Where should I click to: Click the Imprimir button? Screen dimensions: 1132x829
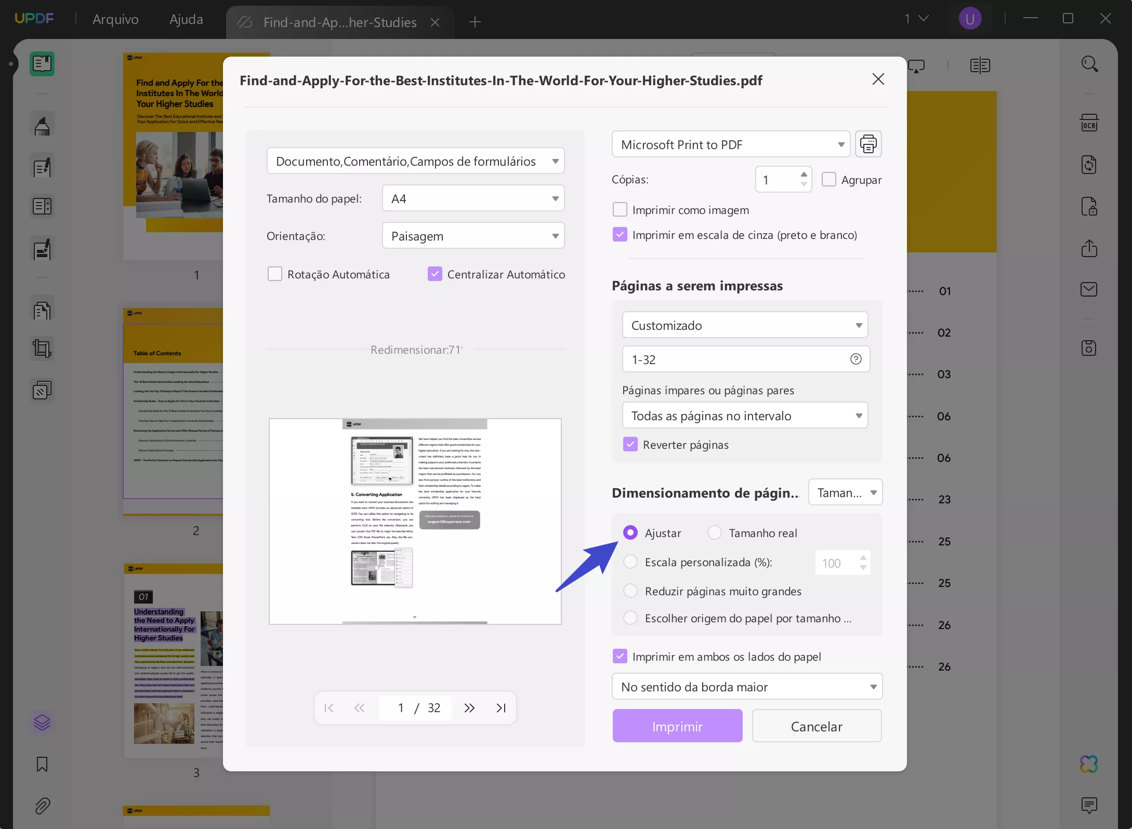point(677,726)
